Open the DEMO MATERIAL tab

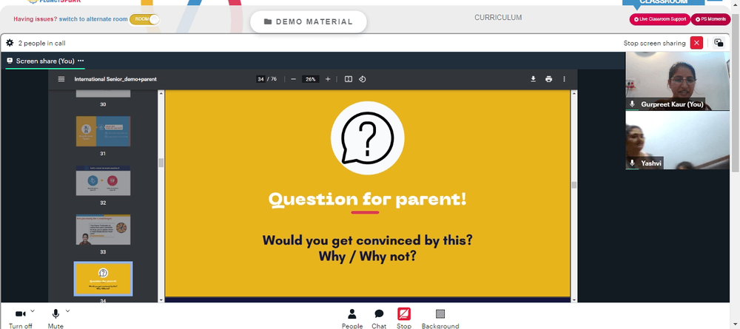[x=308, y=21]
